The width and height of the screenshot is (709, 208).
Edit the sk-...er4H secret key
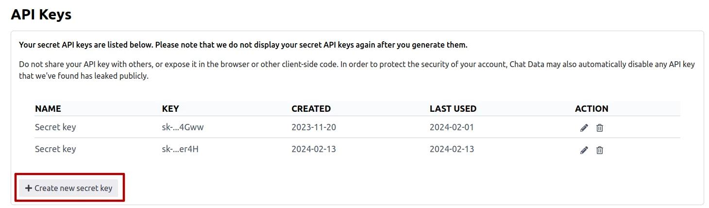point(584,150)
